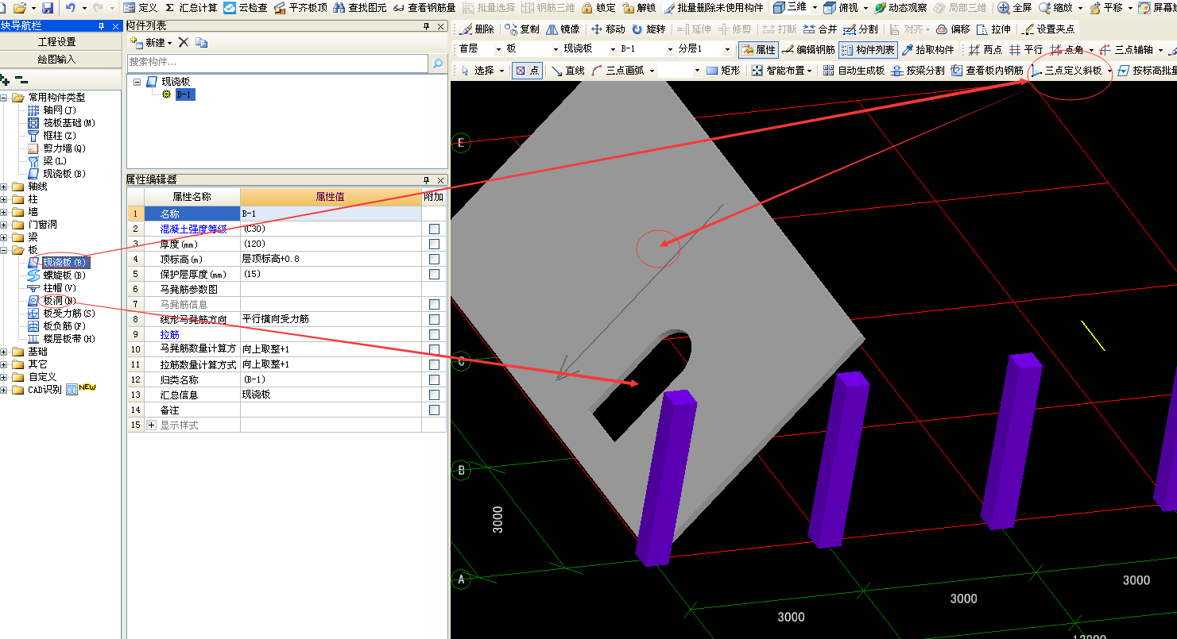1177x639 pixels.
Task: Select the 偏移 offset tool
Action: (x=953, y=29)
